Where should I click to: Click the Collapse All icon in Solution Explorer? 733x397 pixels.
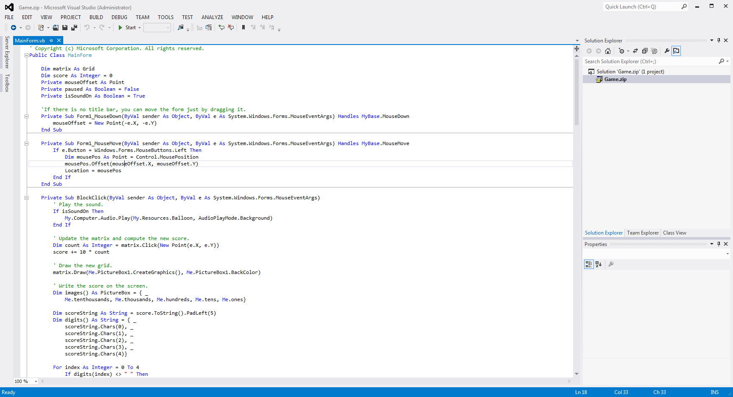[645, 51]
